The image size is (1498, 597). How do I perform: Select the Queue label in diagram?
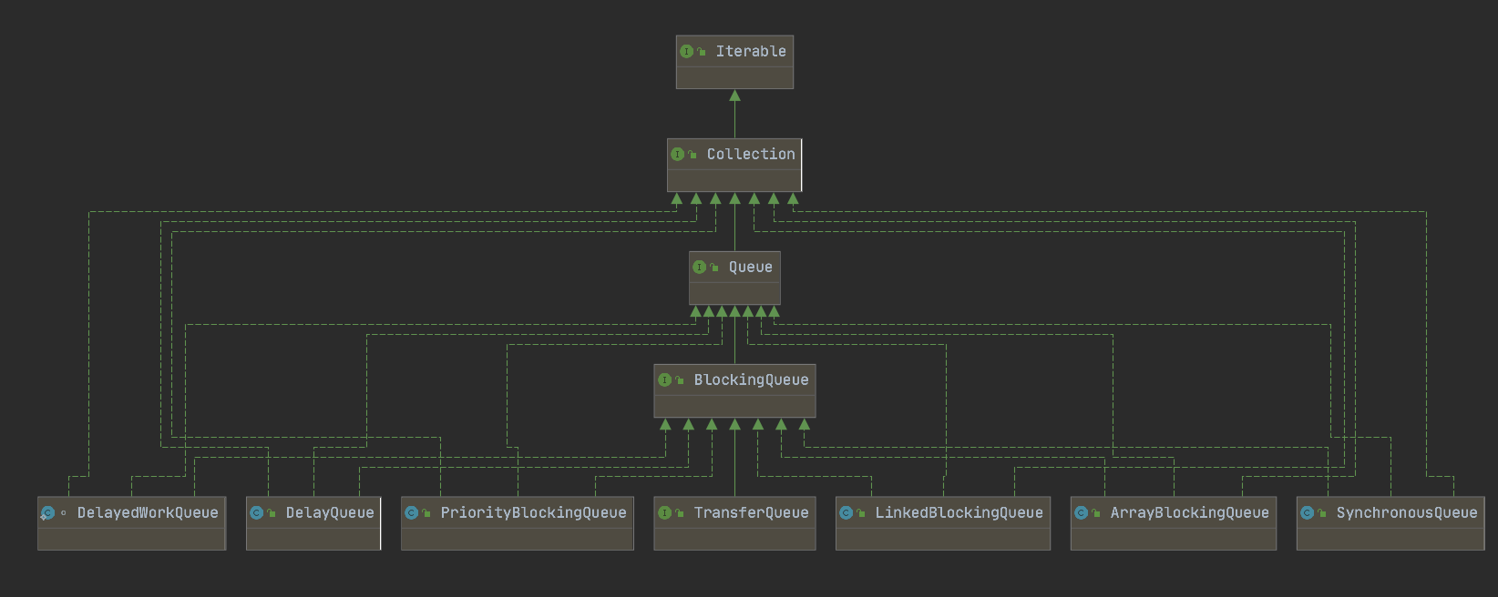pyautogui.click(x=750, y=268)
